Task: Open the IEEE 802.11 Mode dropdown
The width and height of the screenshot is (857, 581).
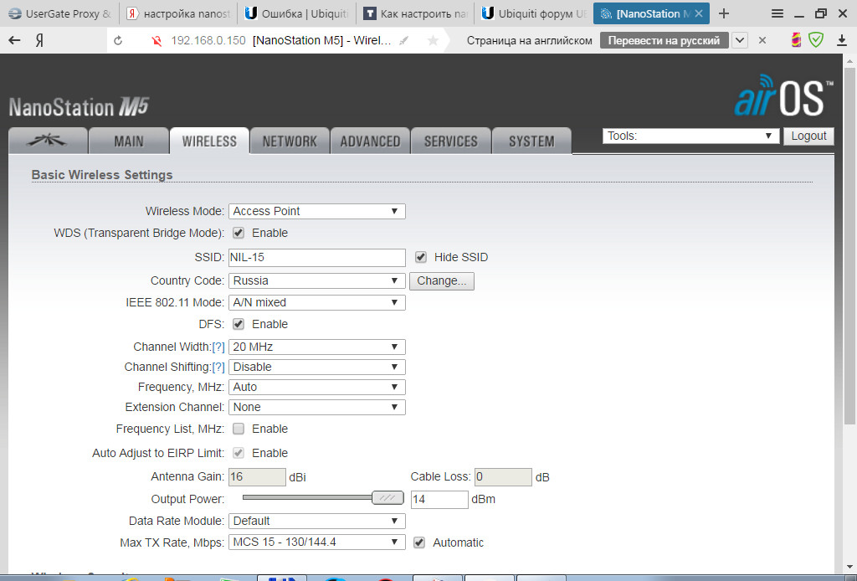Action: [317, 302]
